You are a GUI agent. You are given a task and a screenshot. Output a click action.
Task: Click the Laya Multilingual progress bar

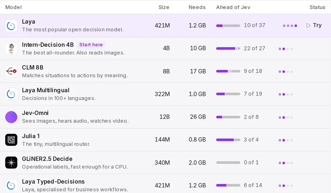pos(228,94)
